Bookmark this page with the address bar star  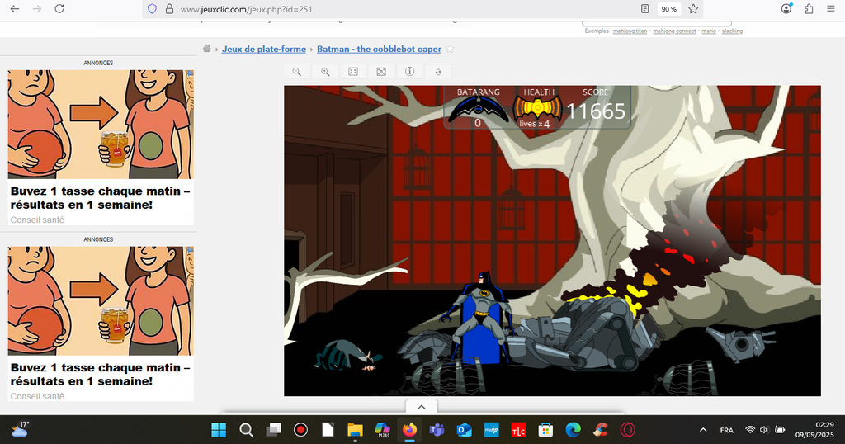click(x=693, y=9)
